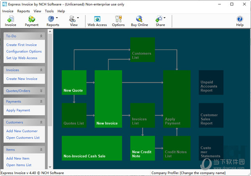Screen dimensions: 251x176
Task: Open the Unpaid Accounts Report tile
Action: (211, 82)
